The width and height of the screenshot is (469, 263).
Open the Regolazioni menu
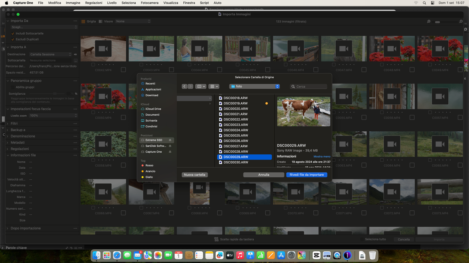click(x=93, y=3)
